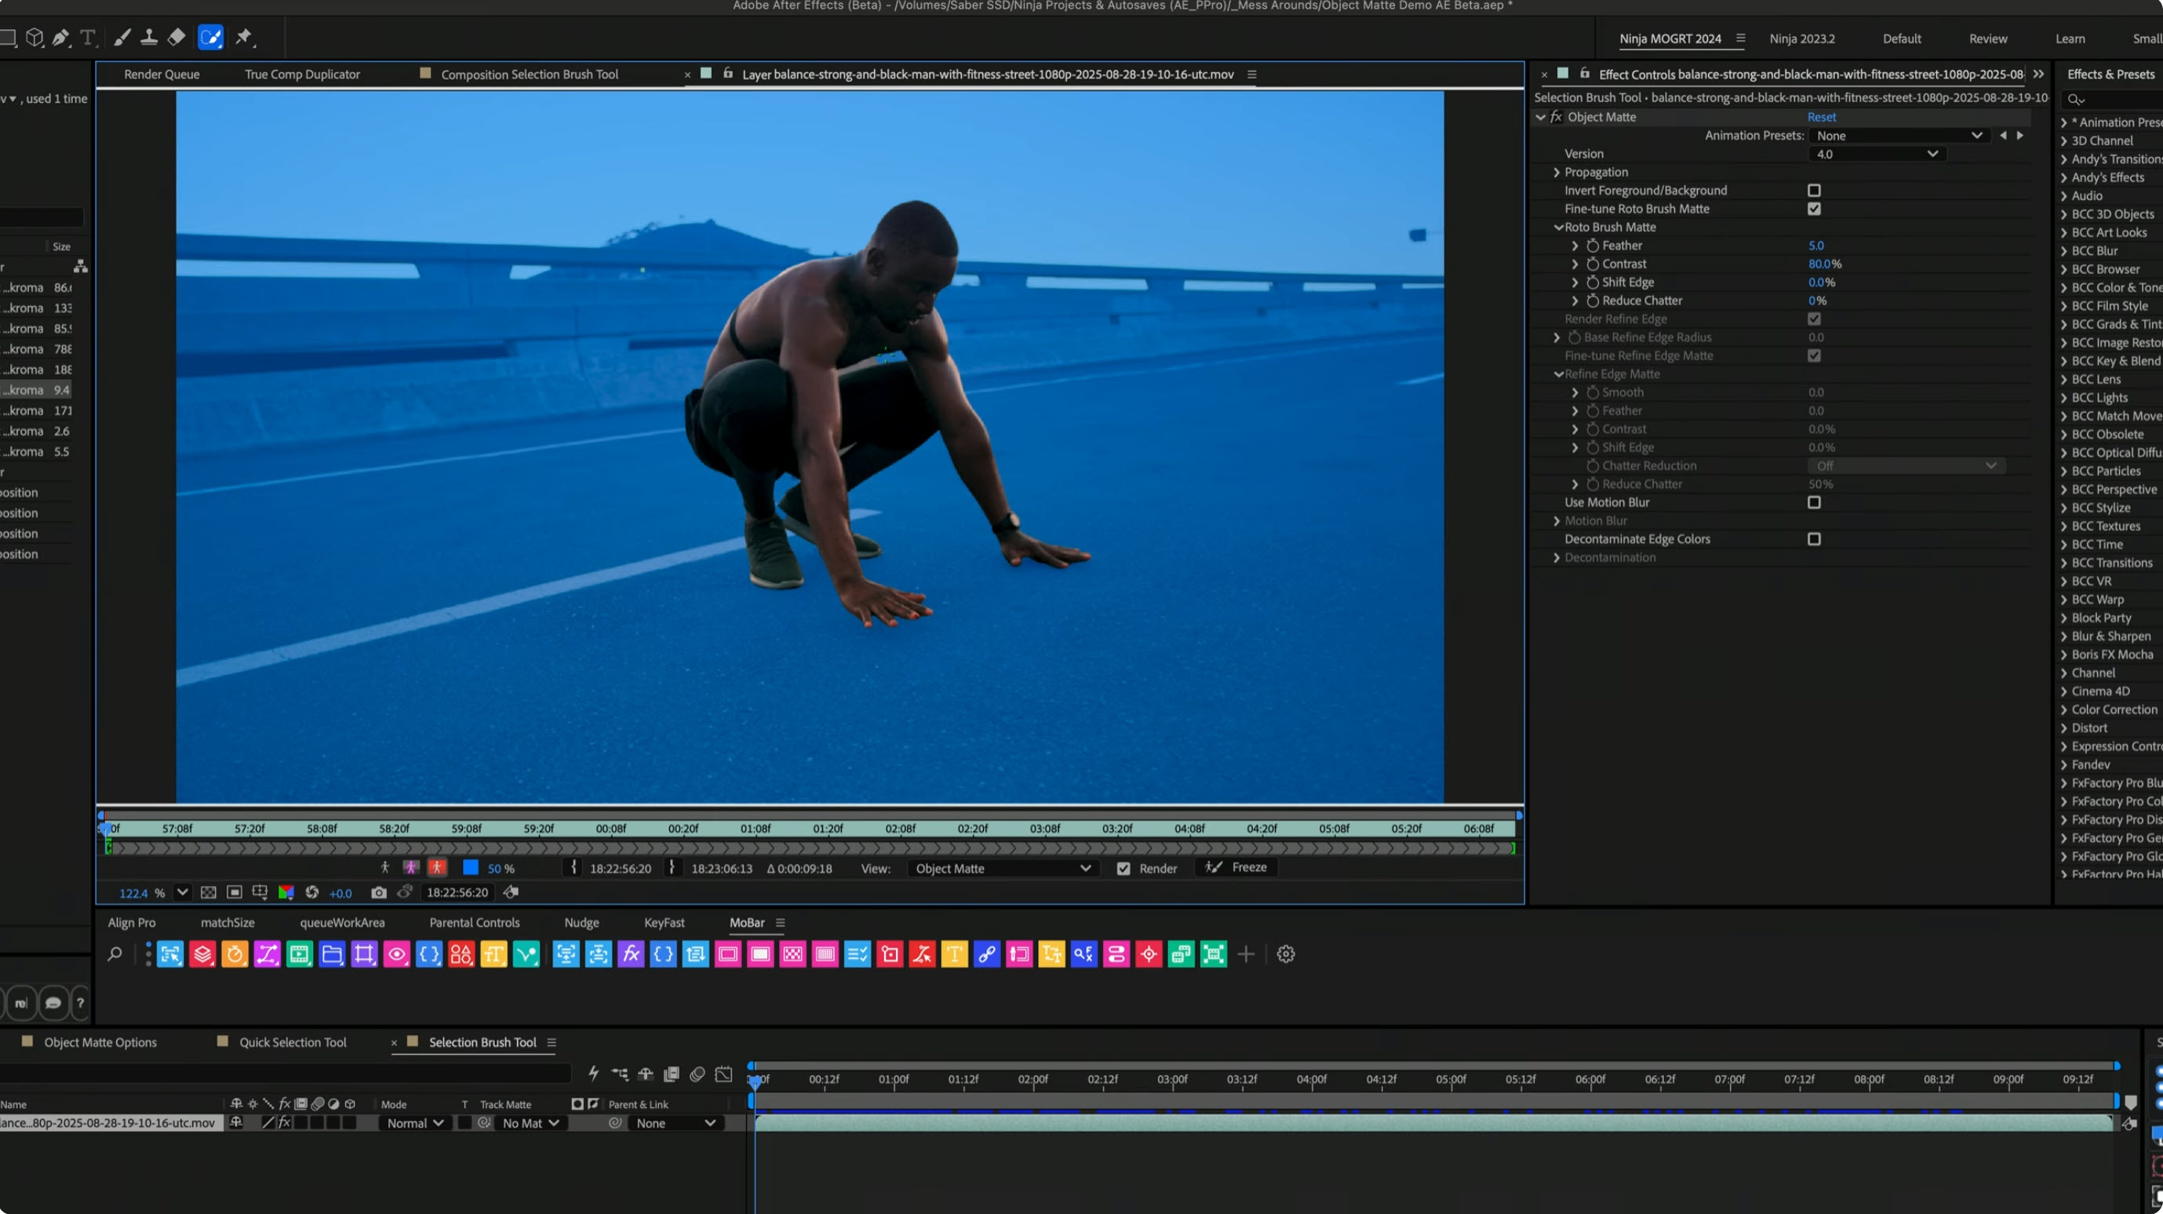Image resolution: width=2163 pixels, height=1214 pixels.
Task: Click the Freeze button
Action: [1236, 867]
